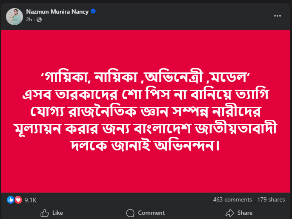Click the globe public-audience icon

[40, 20]
